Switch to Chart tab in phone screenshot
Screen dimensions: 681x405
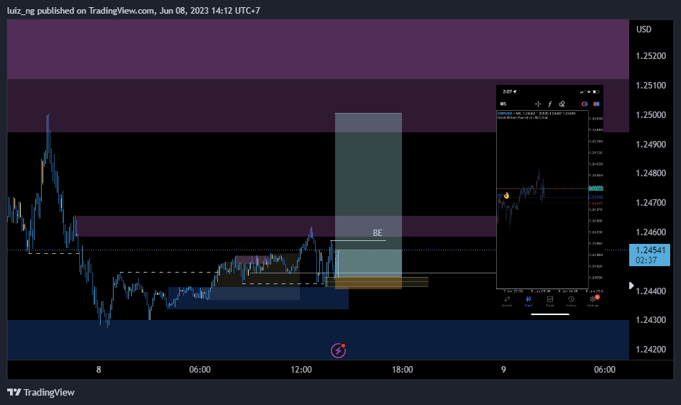click(529, 301)
